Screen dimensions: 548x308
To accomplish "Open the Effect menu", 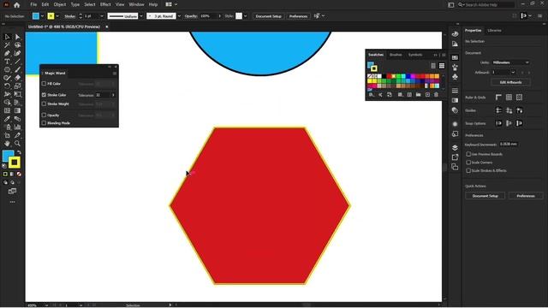I will pyautogui.click(x=105, y=4).
